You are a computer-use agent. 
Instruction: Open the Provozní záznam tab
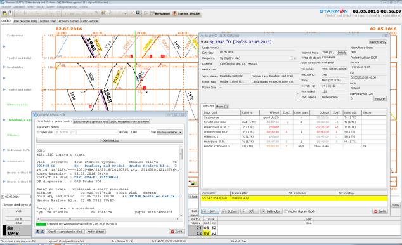68,21
